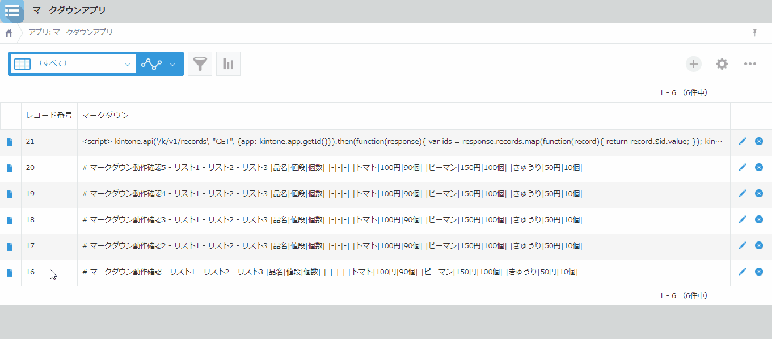
Task: Select record number 19 cell
Action: click(x=49, y=194)
